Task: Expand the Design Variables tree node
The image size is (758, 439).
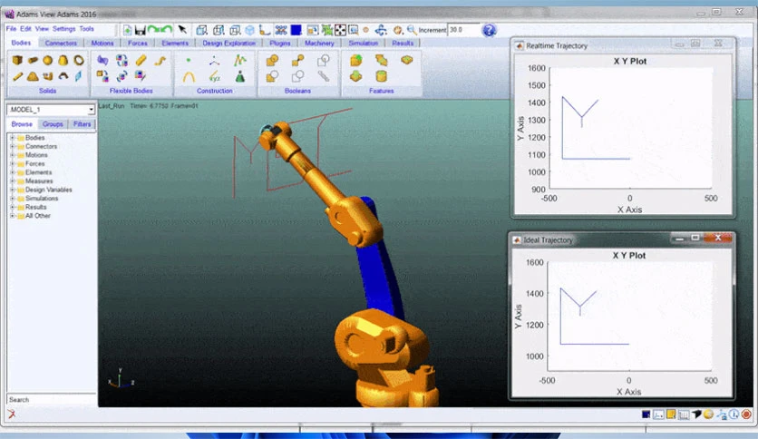Action: (x=12, y=190)
